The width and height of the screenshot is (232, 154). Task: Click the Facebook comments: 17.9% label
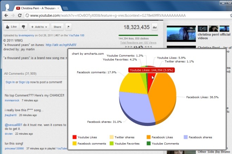pyautogui.click(x=97, y=72)
